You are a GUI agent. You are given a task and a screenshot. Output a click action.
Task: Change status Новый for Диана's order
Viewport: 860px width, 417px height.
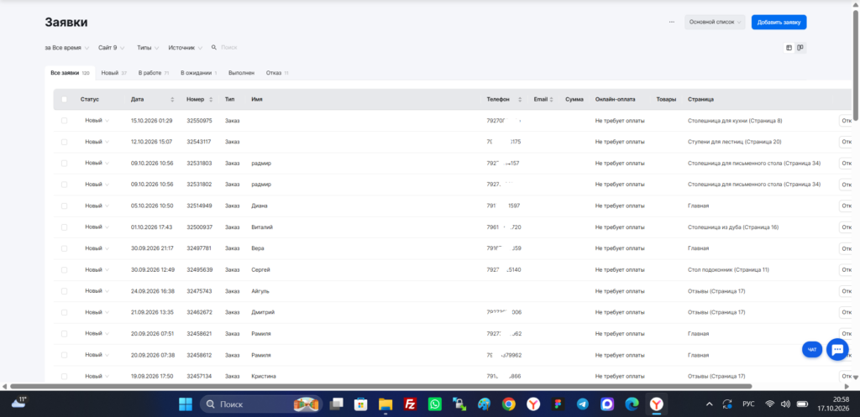pos(97,206)
